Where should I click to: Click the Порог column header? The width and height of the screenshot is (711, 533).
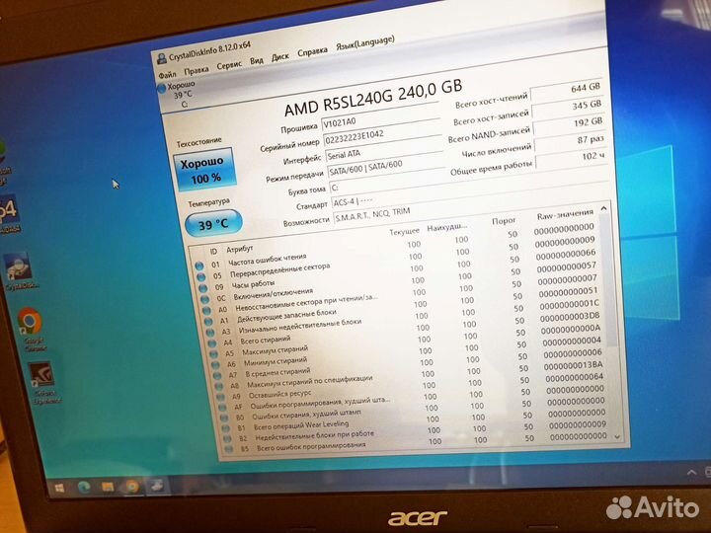[504, 221]
